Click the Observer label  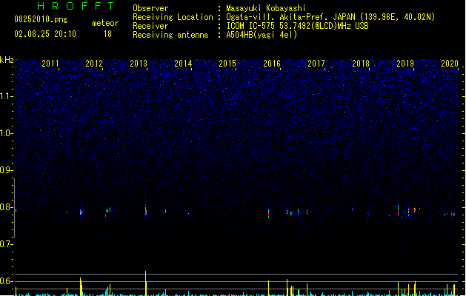[150, 8]
